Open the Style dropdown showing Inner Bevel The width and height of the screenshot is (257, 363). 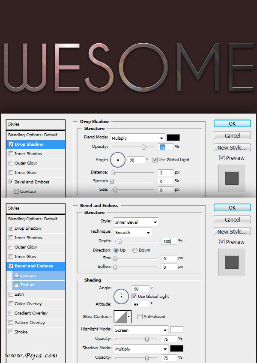pos(136,222)
